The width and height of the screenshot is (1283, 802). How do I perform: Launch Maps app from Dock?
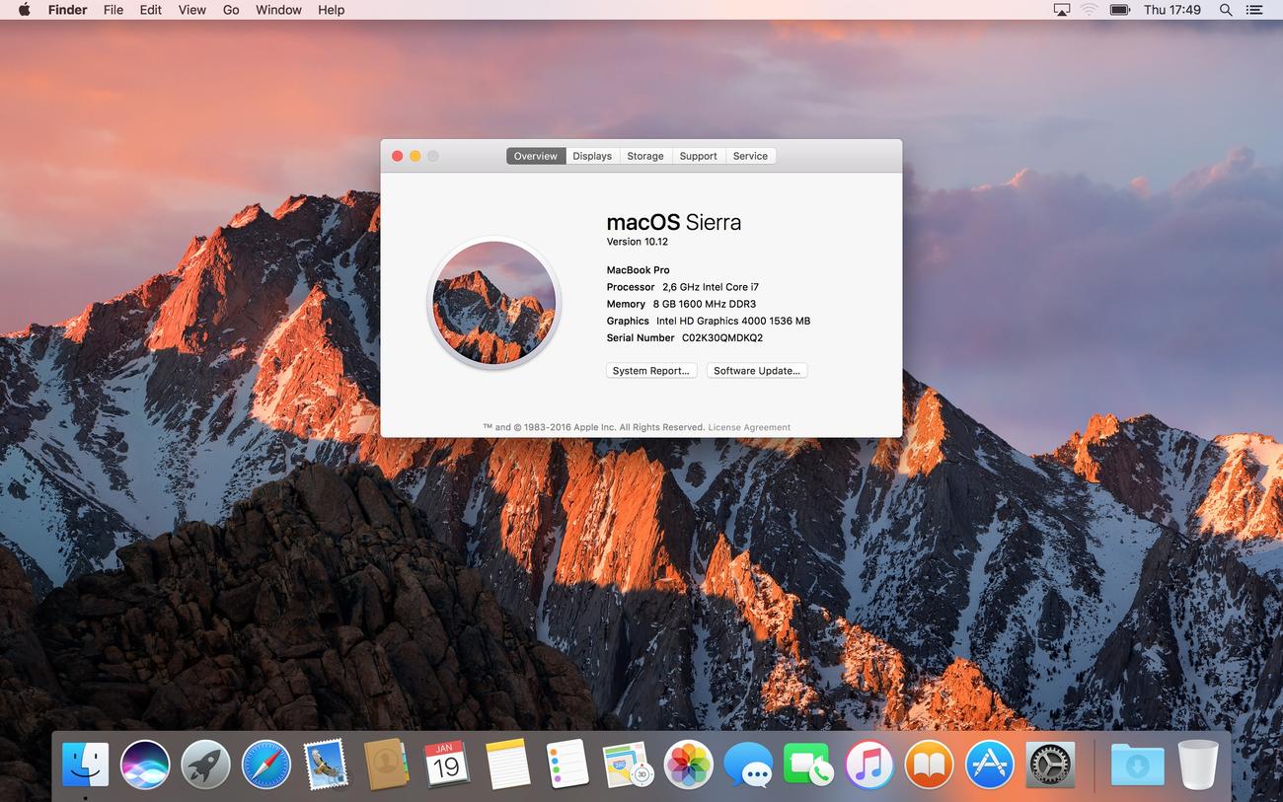pos(628,765)
